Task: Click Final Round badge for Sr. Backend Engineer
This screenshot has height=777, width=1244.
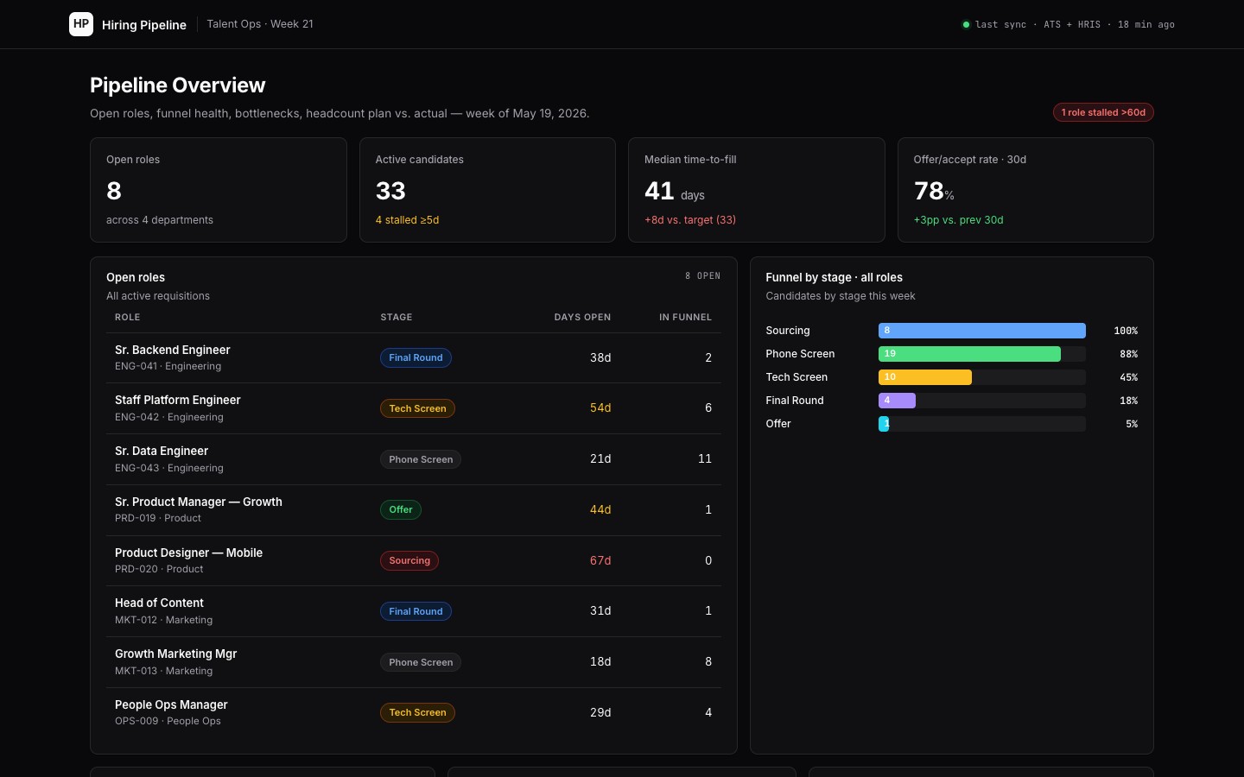Action: tap(416, 357)
